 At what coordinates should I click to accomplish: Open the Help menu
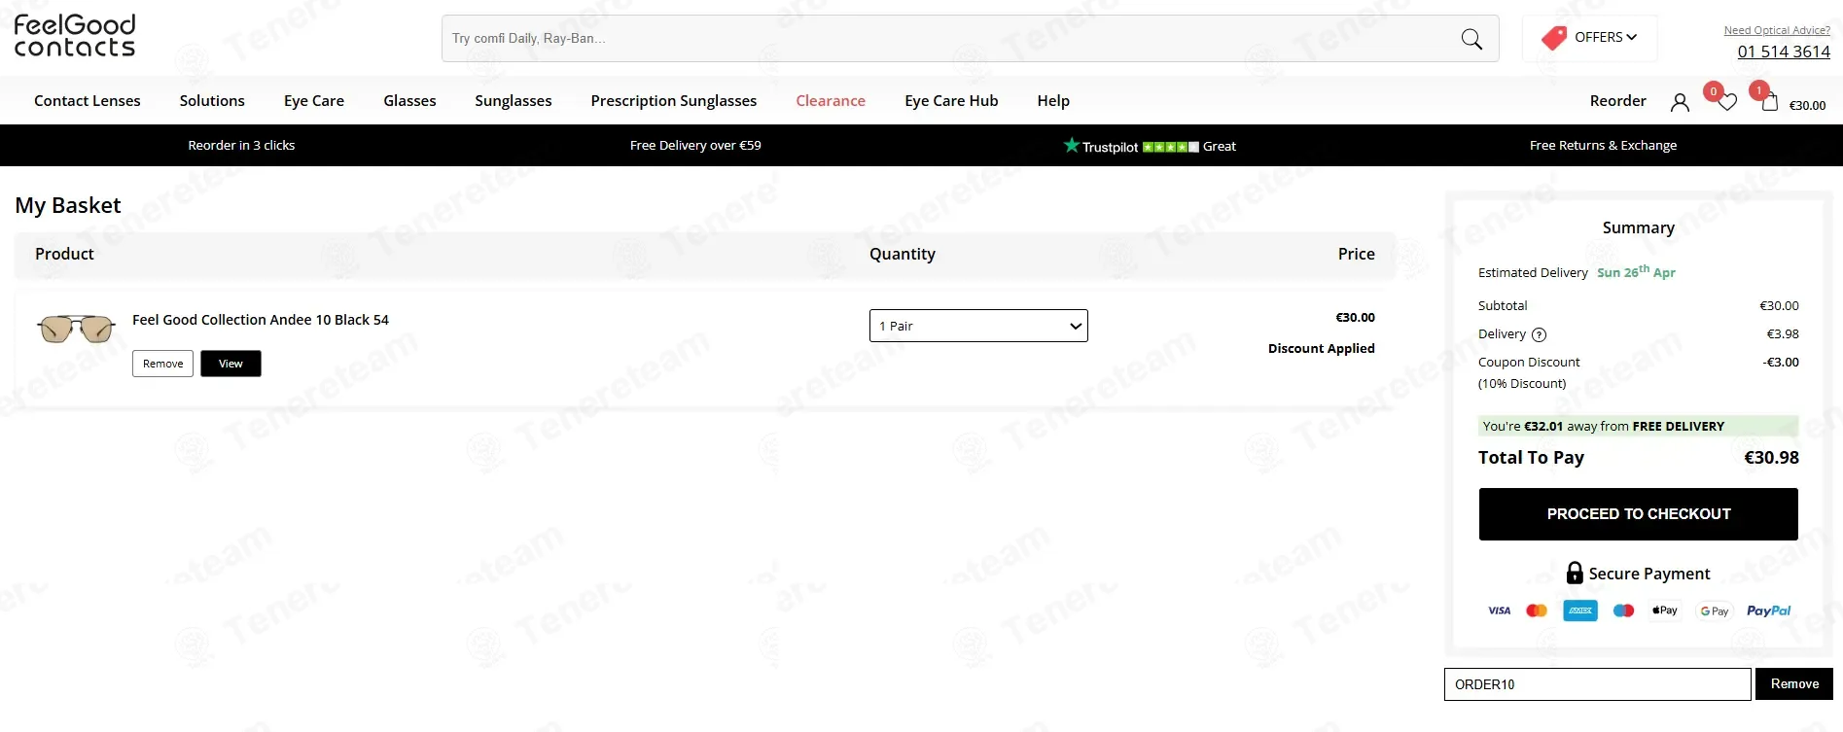coord(1053,101)
